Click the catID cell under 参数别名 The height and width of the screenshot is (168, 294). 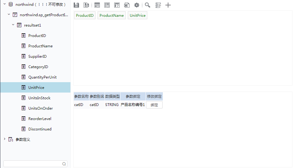[x=97, y=104]
